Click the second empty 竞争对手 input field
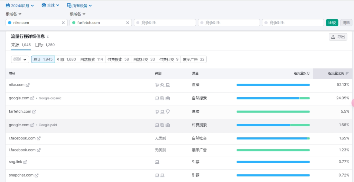The height and width of the screenshot is (182, 354). pos(229,22)
